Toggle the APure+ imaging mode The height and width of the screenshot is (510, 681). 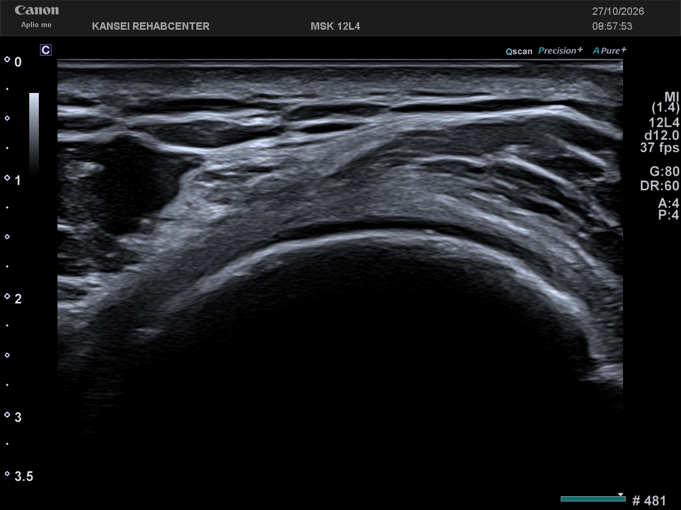(x=610, y=50)
